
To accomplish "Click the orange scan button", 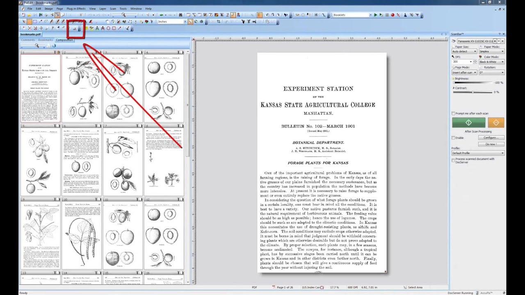I will pos(496,123).
